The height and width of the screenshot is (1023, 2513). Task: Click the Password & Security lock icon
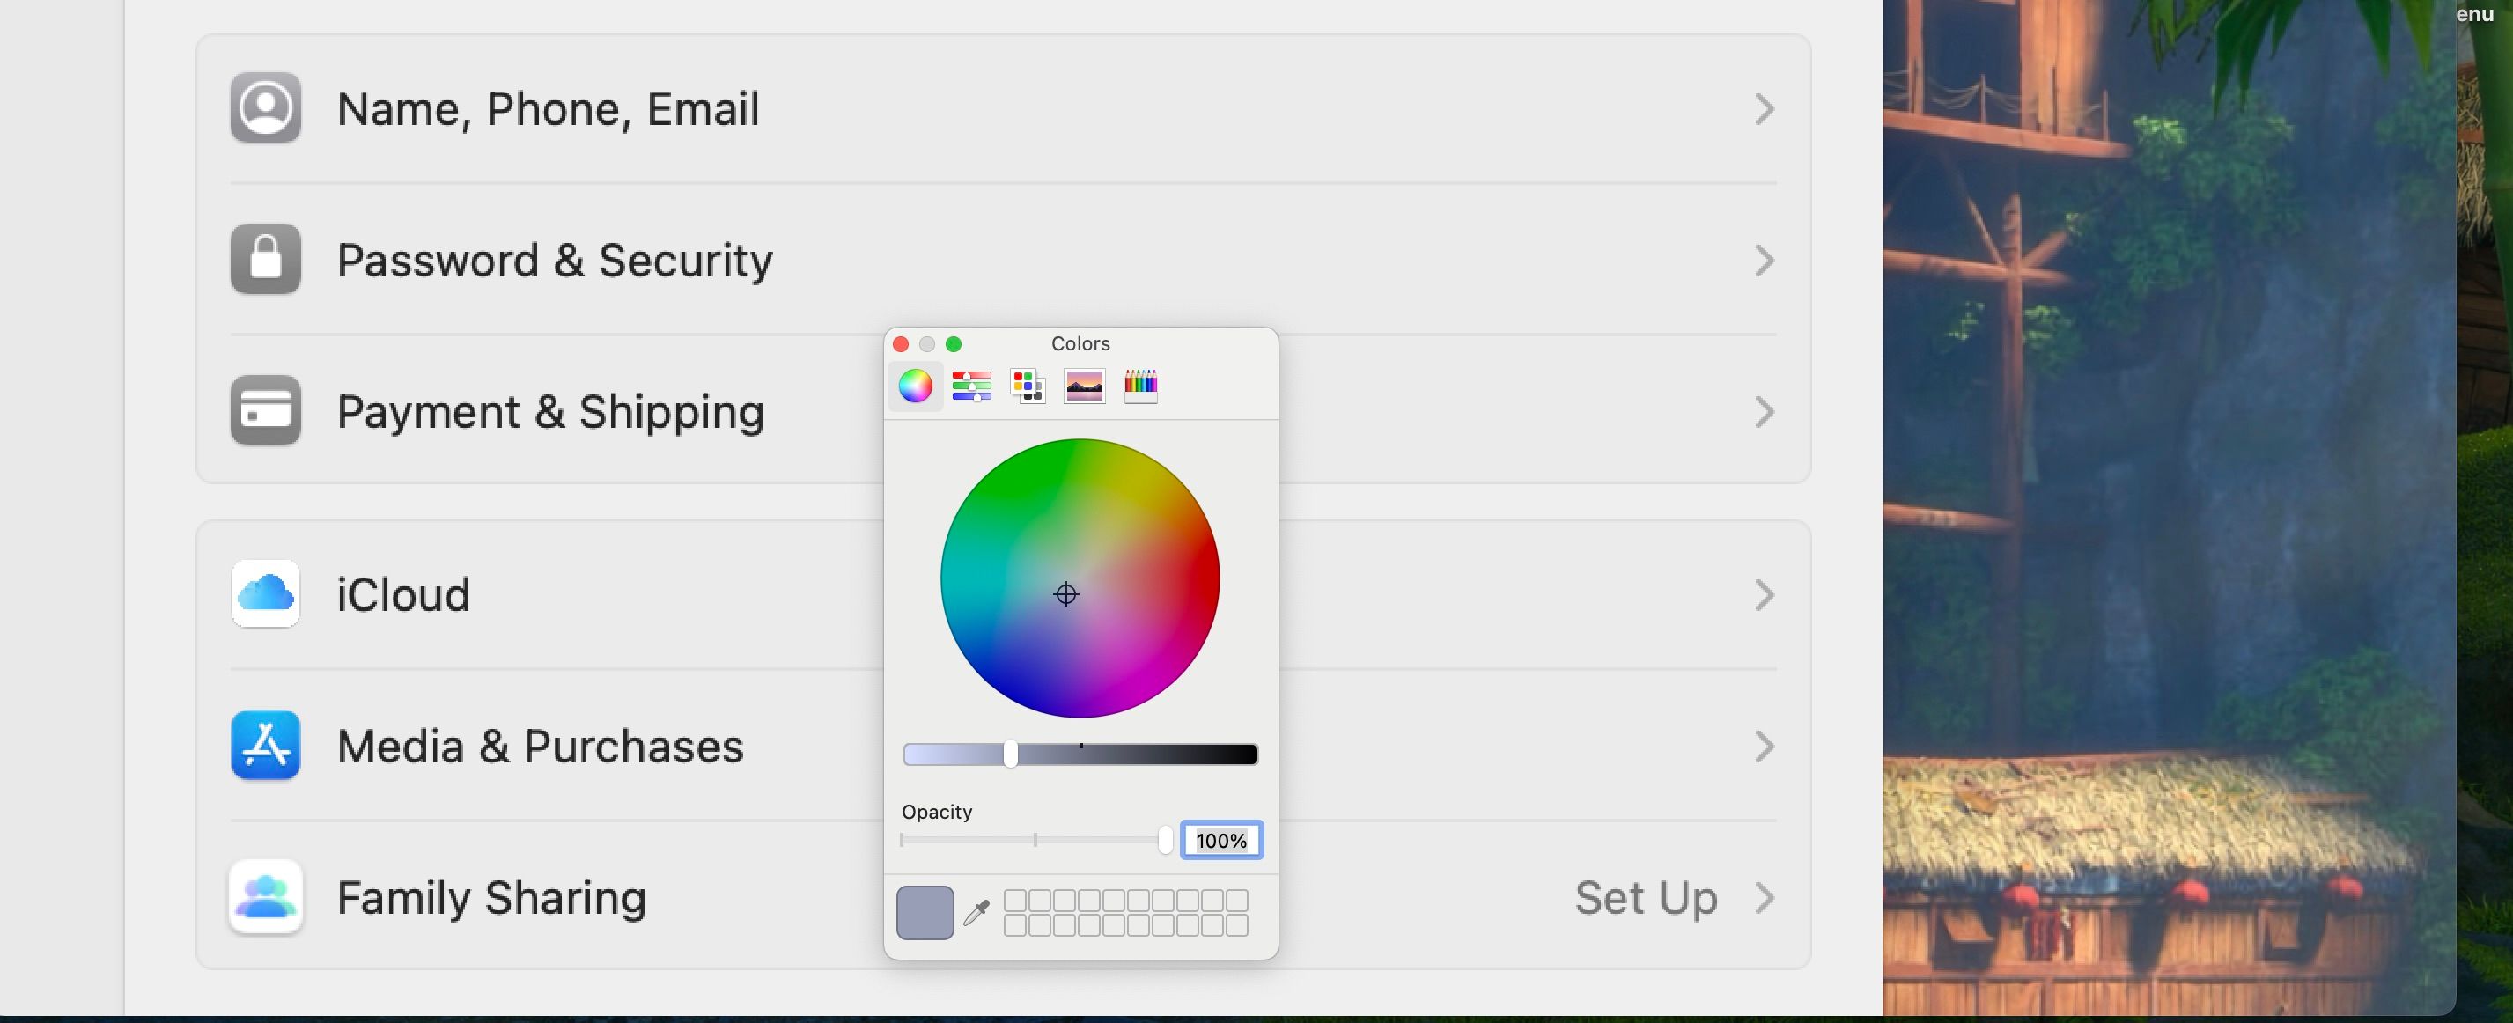pyautogui.click(x=265, y=260)
